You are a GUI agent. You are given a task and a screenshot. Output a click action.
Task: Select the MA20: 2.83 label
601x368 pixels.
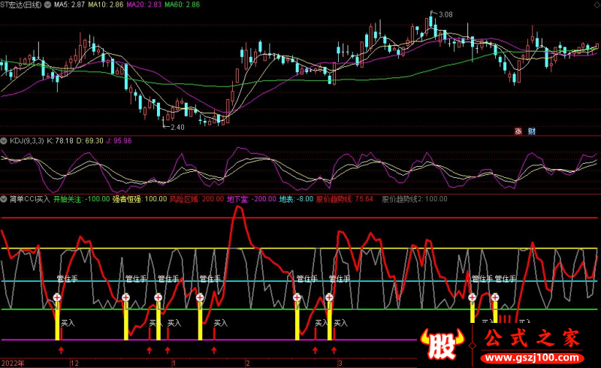pyautogui.click(x=144, y=5)
